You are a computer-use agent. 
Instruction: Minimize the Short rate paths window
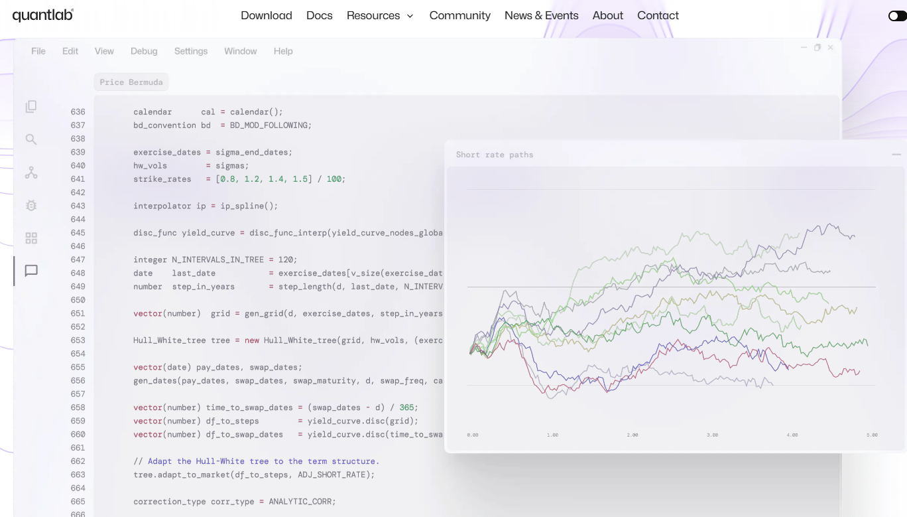(x=896, y=154)
